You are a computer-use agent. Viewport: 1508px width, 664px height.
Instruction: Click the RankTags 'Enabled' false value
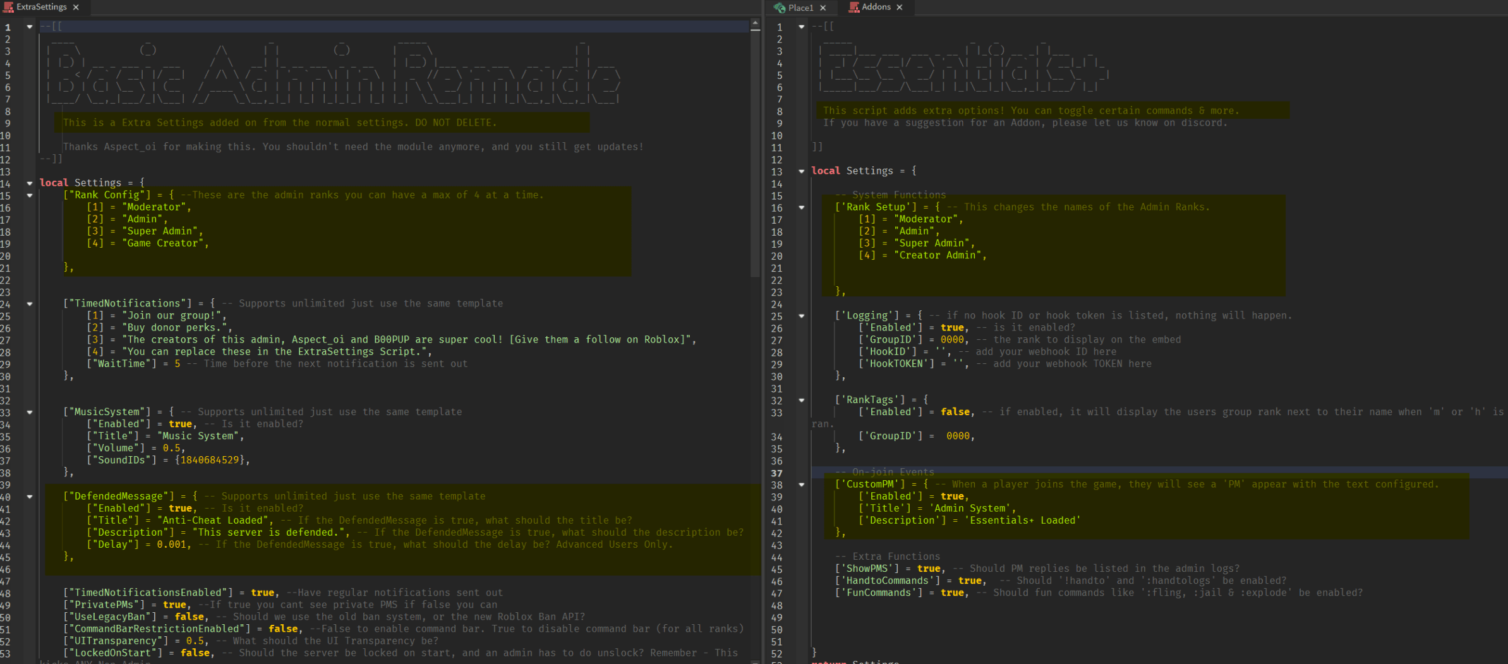coord(955,412)
